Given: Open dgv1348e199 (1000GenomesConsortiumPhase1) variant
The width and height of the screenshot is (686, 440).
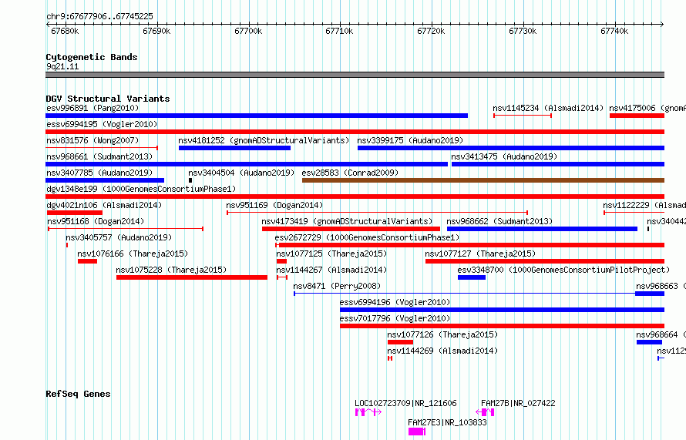Looking at the screenshot, I should tap(141, 189).
